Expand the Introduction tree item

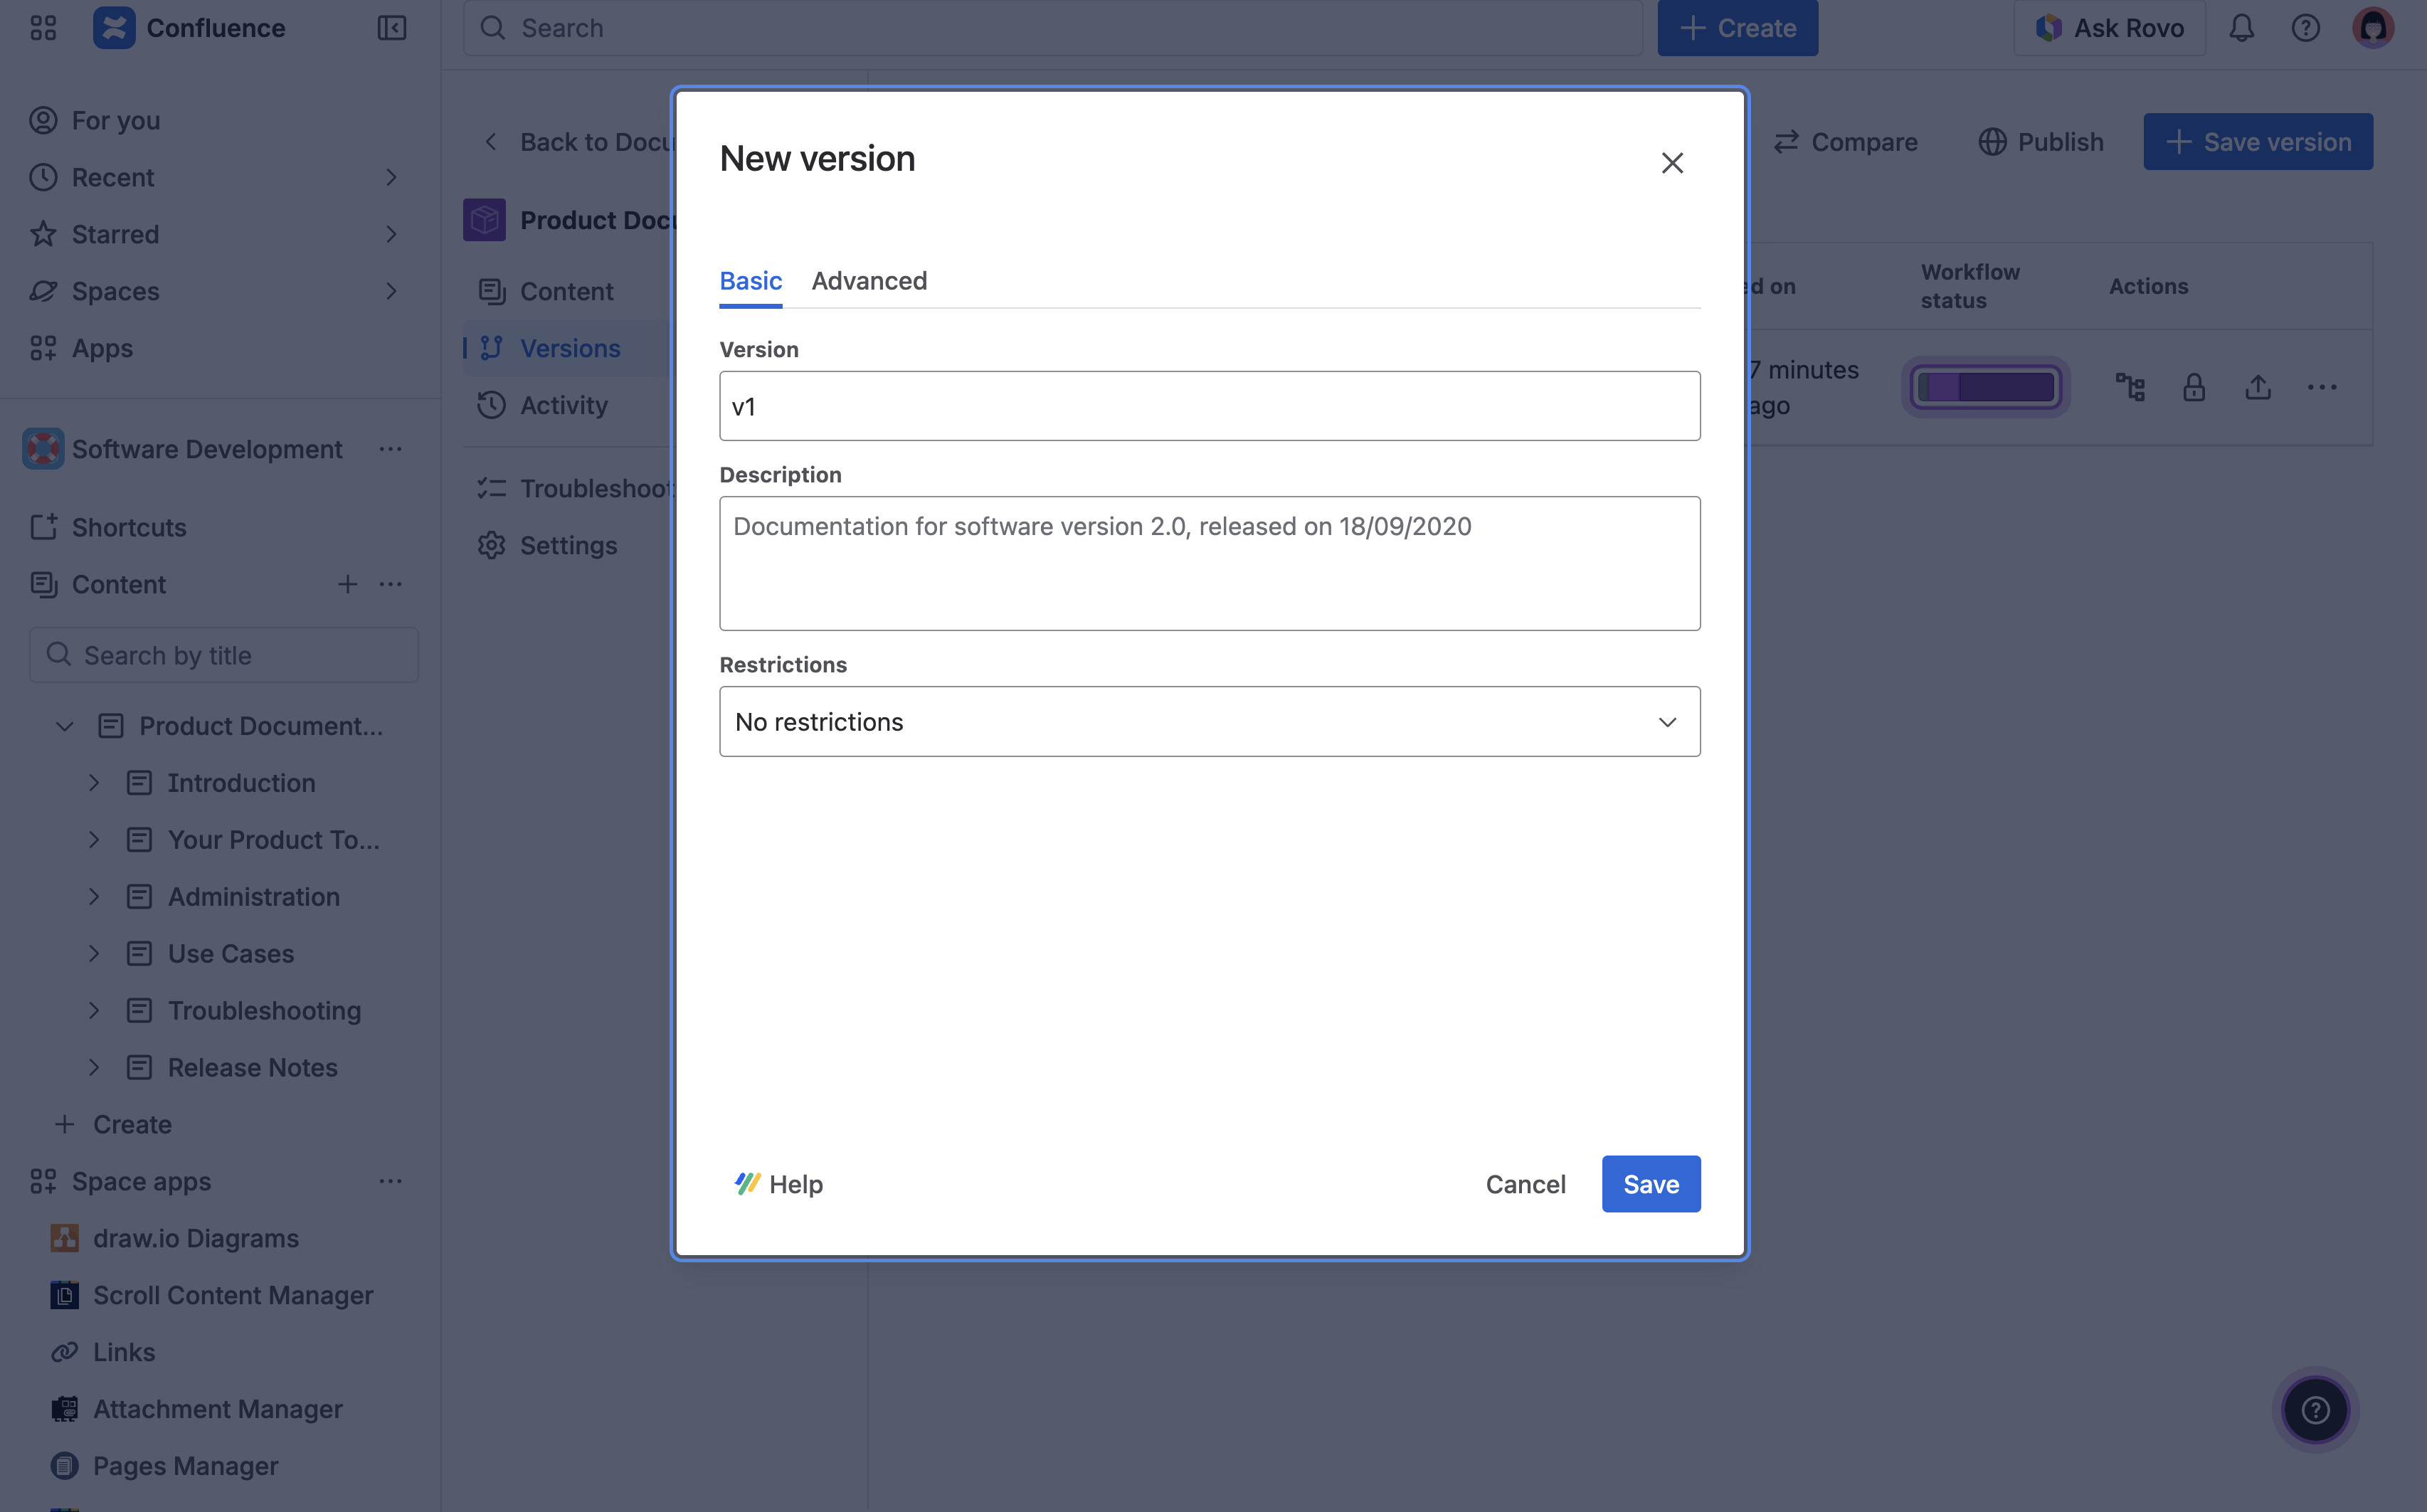(95, 782)
